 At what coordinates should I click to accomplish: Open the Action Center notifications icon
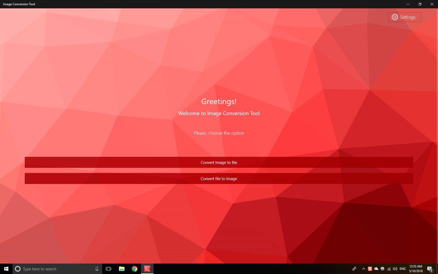(x=430, y=269)
